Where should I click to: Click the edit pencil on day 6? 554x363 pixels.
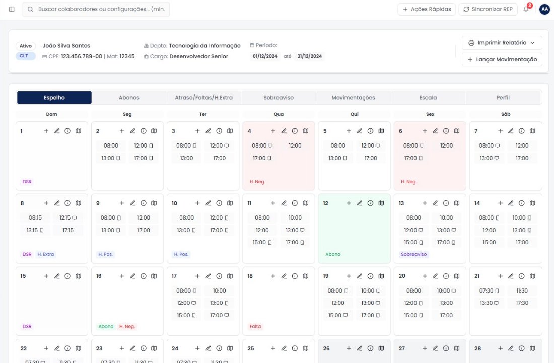435,131
